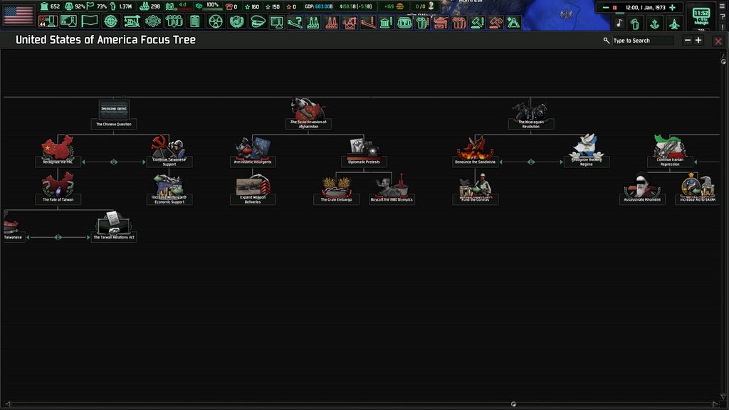729x410 pixels.
Task: Click the manpower value 1.37M
Action: [125, 6]
